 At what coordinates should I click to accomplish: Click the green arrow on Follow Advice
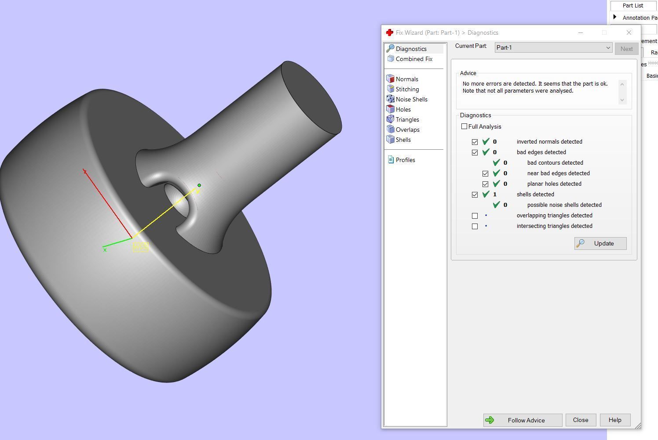pyautogui.click(x=490, y=420)
